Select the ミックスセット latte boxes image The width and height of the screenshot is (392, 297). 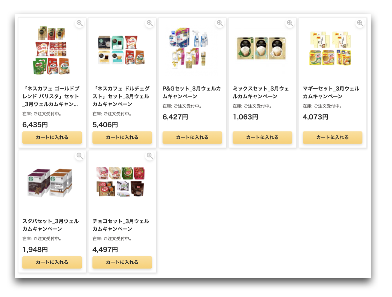click(261, 48)
